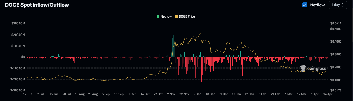Click the $-100.00M y-axis label
353x101 pixels.
(18, 68)
